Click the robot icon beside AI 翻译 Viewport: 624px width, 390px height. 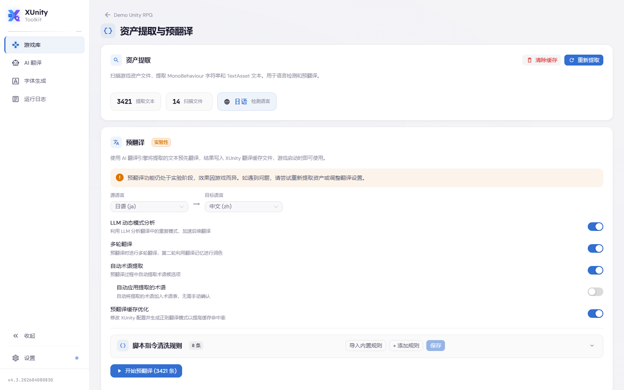[x=16, y=63]
